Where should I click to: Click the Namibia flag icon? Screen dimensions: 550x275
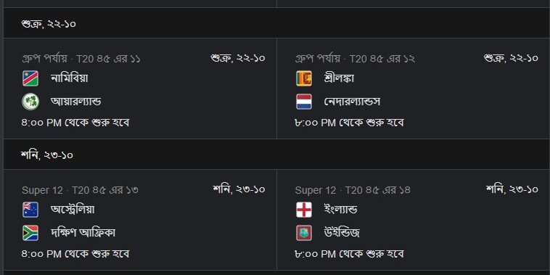[30, 78]
